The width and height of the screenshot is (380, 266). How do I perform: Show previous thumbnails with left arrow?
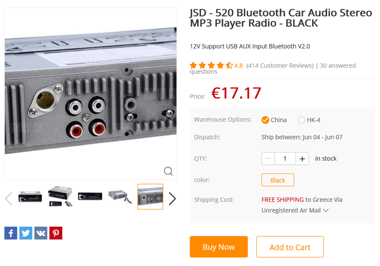pos(9,199)
